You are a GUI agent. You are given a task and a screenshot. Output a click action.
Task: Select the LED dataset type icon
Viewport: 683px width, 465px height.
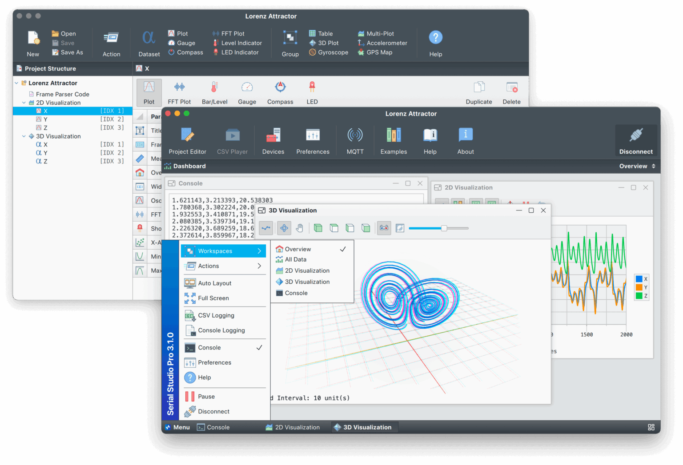[312, 91]
